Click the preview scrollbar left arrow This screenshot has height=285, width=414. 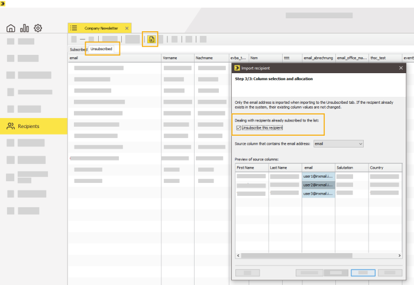[238, 255]
